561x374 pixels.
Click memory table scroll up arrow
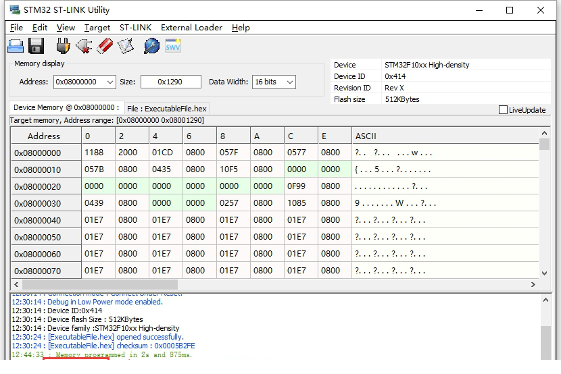pos(544,133)
